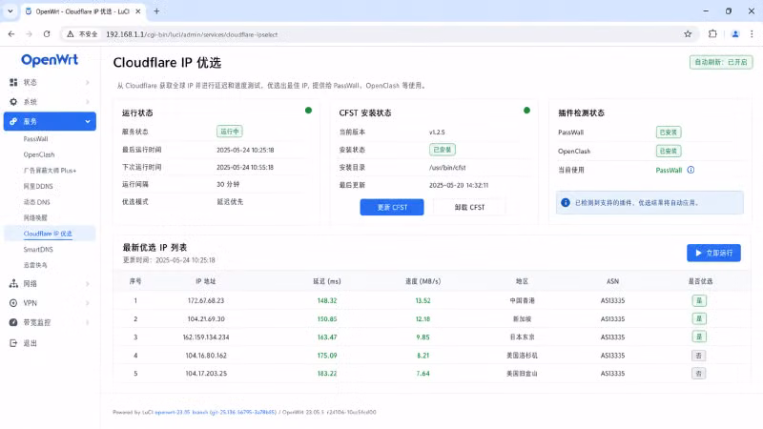Click the 更新 CFST button

(392, 207)
